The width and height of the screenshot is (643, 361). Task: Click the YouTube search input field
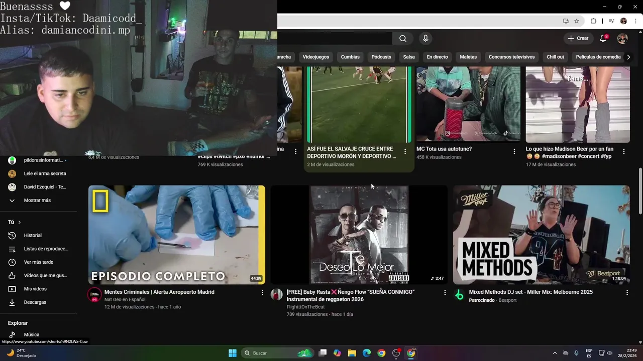[335, 39]
